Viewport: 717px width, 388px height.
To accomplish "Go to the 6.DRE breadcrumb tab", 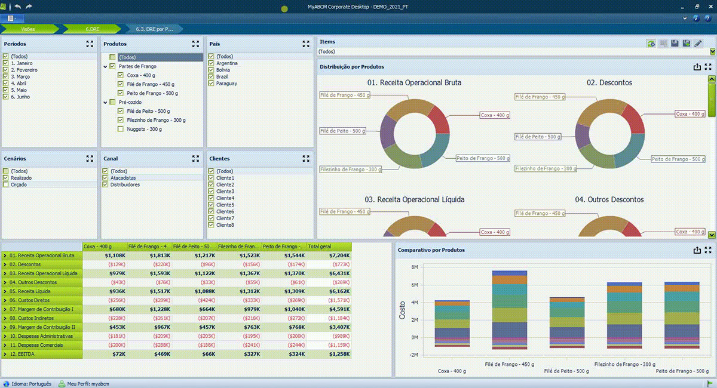I will [x=91, y=29].
